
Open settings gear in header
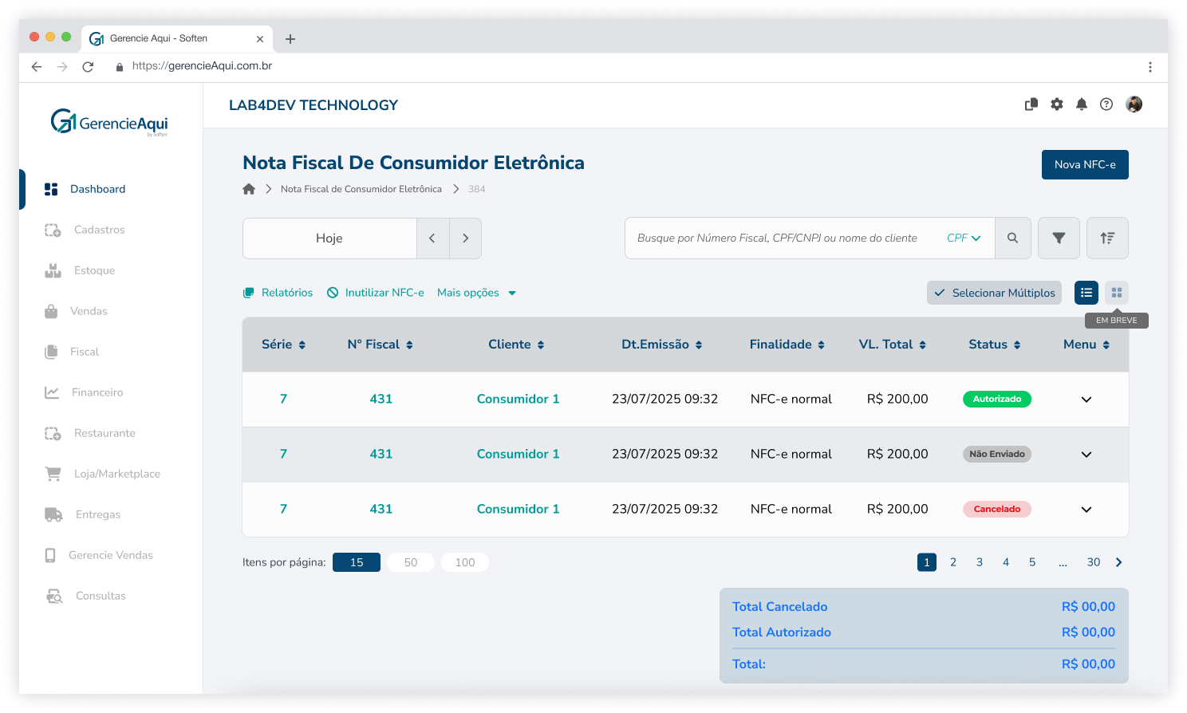tap(1057, 104)
